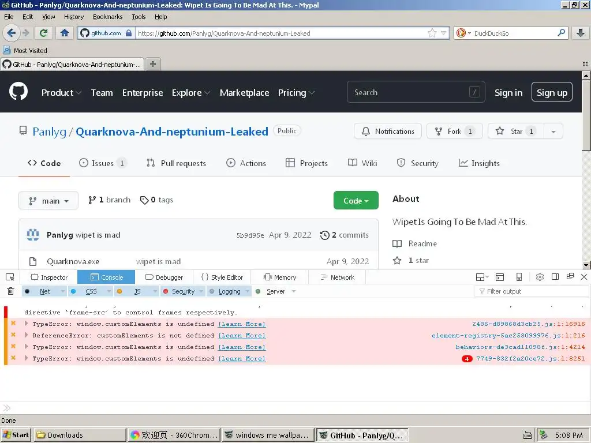The width and height of the screenshot is (591, 443).
Task: Toggle responsive design mode icon in devtools
Action: click(x=519, y=277)
